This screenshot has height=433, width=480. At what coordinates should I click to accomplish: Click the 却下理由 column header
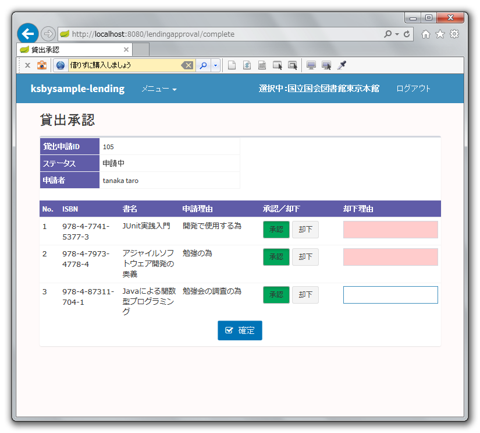point(358,209)
